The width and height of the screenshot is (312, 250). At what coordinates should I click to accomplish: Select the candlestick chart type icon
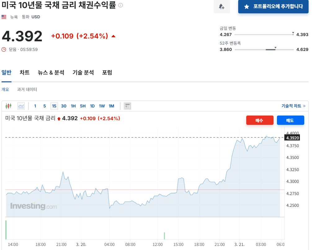(x=8, y=106)
